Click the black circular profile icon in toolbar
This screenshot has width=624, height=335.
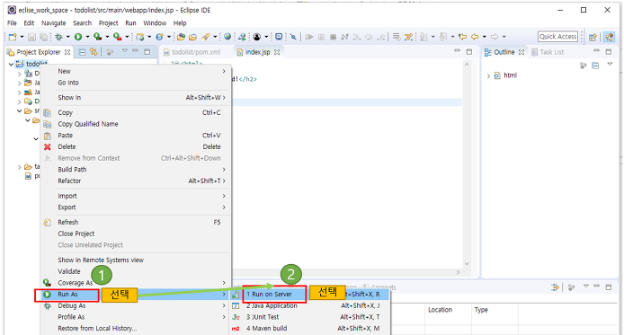click(x=257, y=37)
